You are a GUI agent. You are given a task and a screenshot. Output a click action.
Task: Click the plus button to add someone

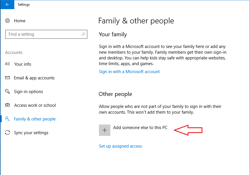point(105,130)
